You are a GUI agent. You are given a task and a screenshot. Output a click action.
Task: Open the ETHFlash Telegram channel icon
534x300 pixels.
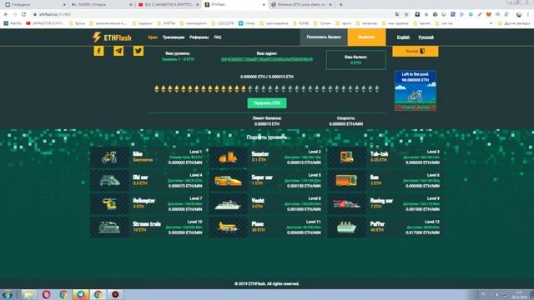click(x=118, y=51)
